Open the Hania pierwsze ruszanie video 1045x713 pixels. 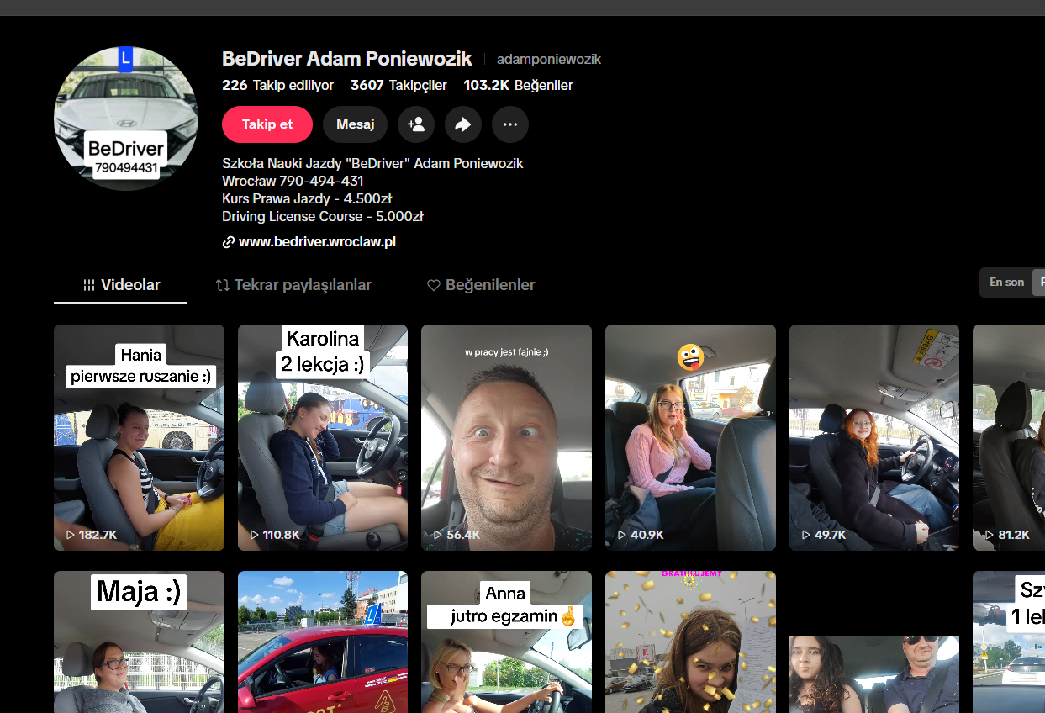click(x=139, y=437)
